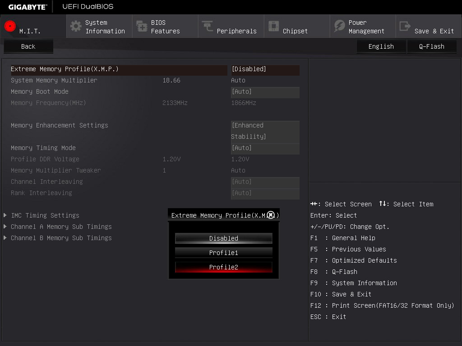The height and width of the screenshot is (346, 462).
Task: Switch to BIOS Features tab
Action: pyautogui.click(x=165, y=27)
